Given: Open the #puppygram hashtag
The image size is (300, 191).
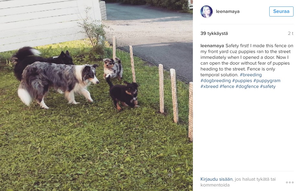Looking at the screenshot, I should click(267, 80).
